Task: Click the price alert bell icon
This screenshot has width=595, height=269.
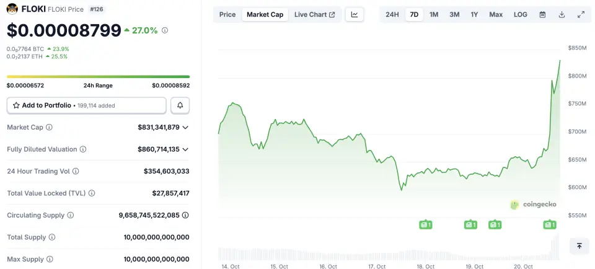Action: [x=180, y=105]
